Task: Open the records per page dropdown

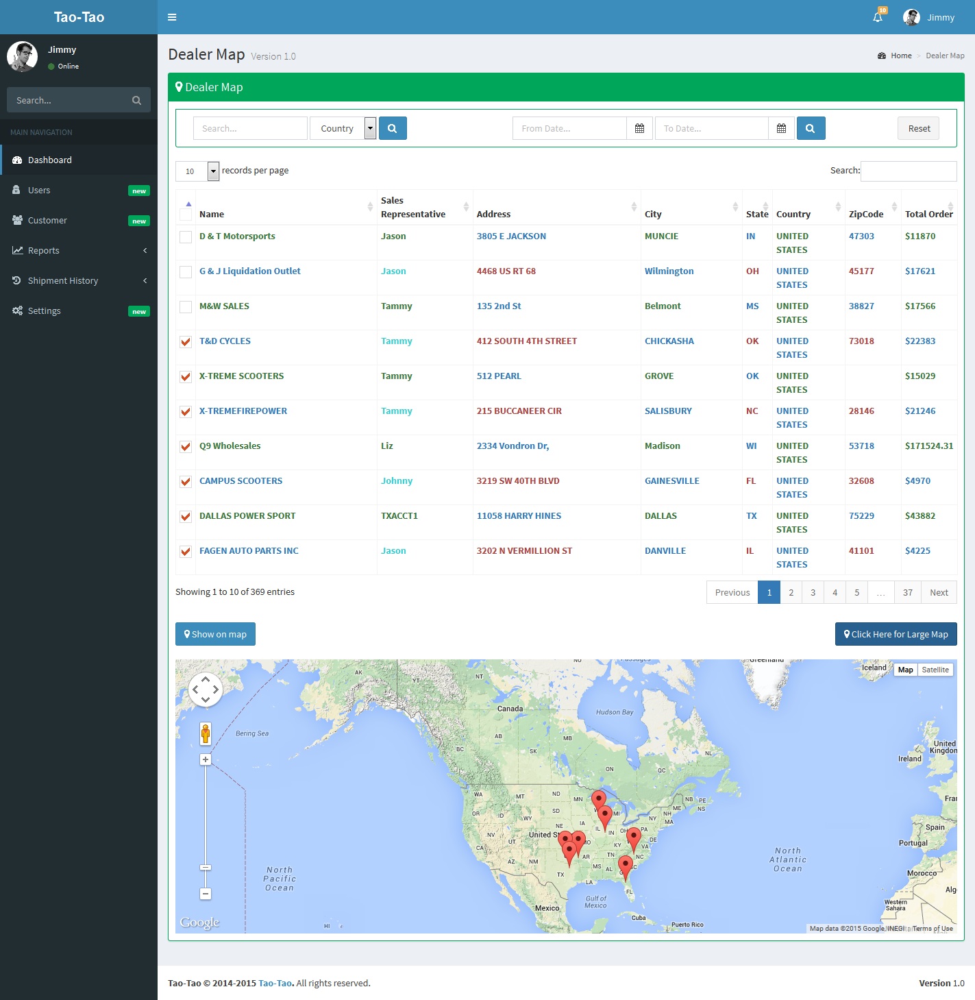Action: point(197,171)
